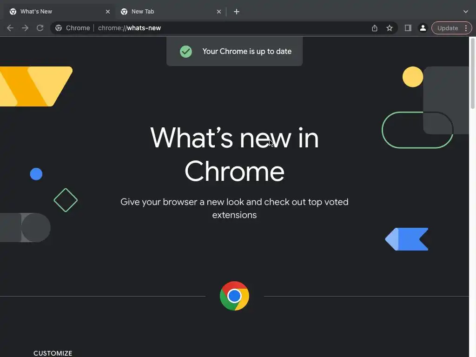This screenshot has width=476, height=357.
Task: Bookmark this page with the star icon
Action: click(390, 28)
